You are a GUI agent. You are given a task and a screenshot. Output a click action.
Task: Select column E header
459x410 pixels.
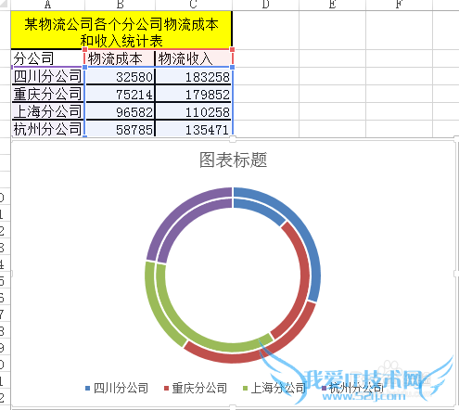point(332,5)
